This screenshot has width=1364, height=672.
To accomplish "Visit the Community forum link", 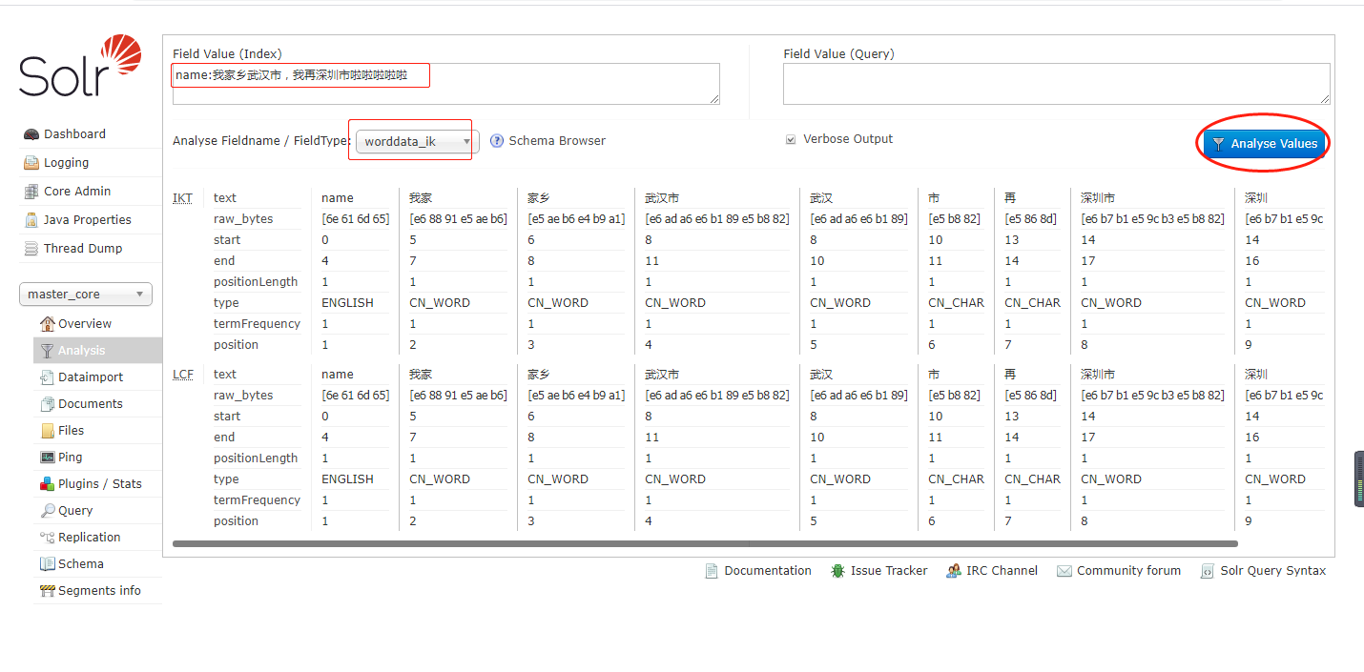I will 1128,571.
